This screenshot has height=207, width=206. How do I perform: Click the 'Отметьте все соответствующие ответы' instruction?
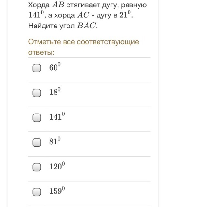coord(83,47)
